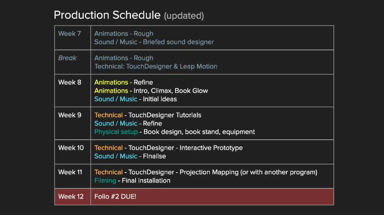Select the green Filming label

(105, 181)
